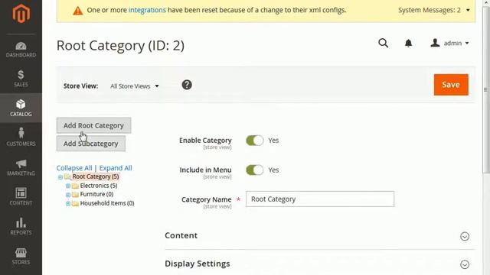
Task: Click the Root Category (ID: 2) page title
Action: click(x=120, y=46)
